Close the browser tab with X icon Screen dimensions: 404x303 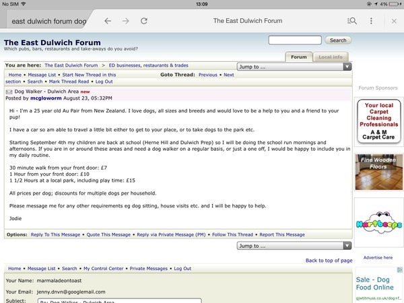coord(394,21)
